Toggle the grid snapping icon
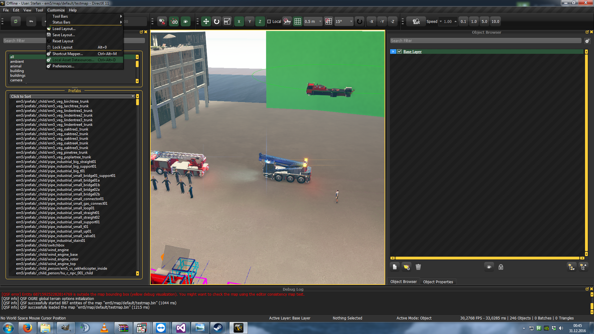Viewport: 594px width, 334px height. tap(298, 21)
